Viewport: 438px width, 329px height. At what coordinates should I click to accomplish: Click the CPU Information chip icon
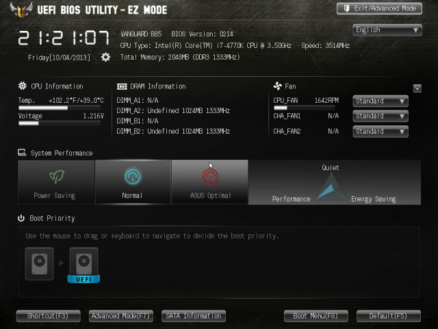[x=23, y=86]
